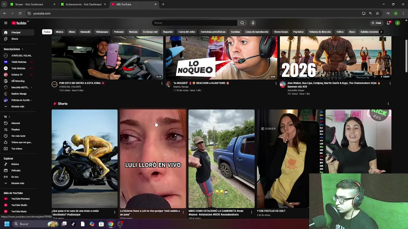Focus the Buscar search field in YouTube
This screenshot has width=408, height=229.
point(194,23)
